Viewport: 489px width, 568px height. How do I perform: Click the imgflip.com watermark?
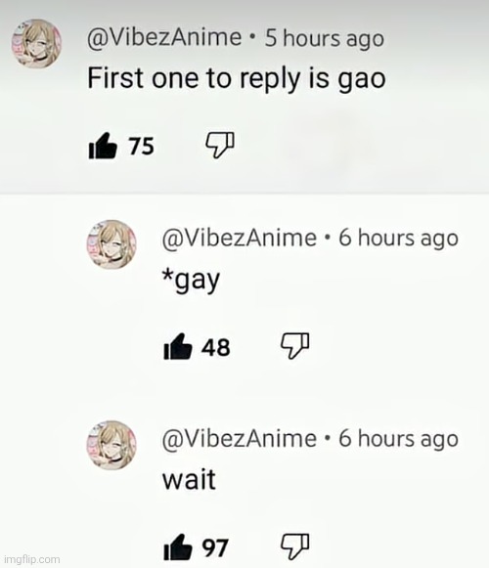click(x=32, y=559)
